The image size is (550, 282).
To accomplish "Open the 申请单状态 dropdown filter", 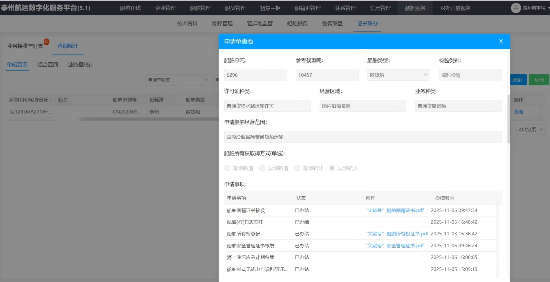I will click(x=178, y=80).
